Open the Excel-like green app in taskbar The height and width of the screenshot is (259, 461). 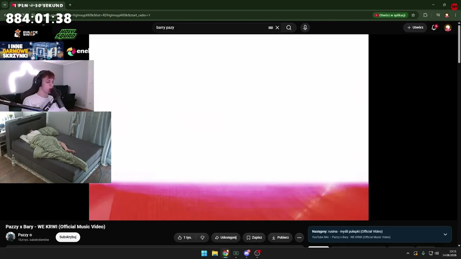[236, 253]
